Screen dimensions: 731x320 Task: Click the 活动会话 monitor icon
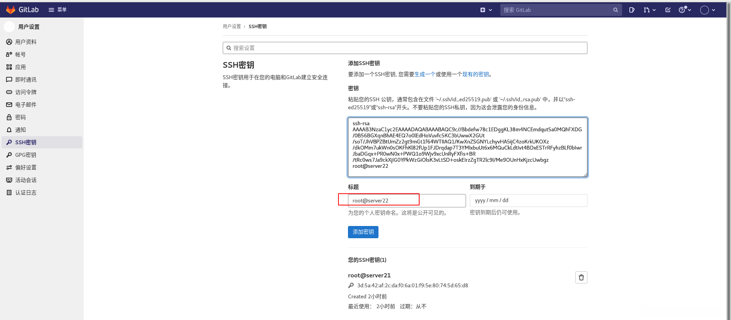click(x=9, y=180)
